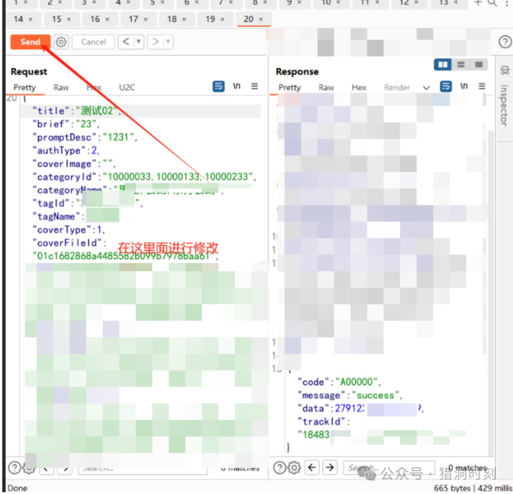Select side-by-side layout view icon
Screen dimensions: 513x494
tap(443, 65)
